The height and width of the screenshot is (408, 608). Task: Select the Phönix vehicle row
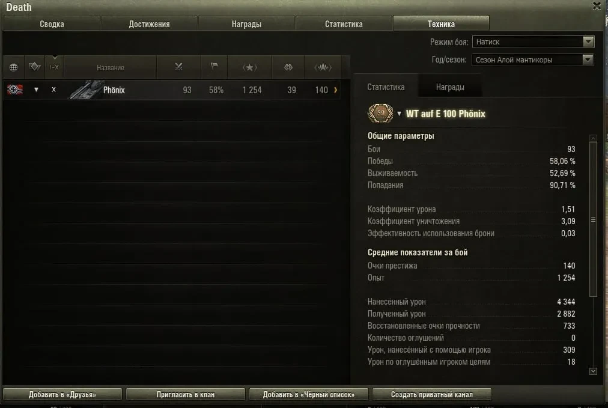(x=172, y=90)
